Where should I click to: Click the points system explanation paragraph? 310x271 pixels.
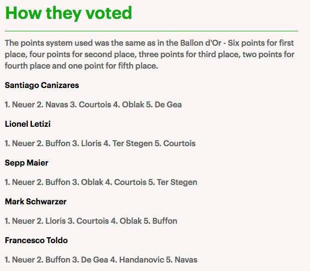click(150, 54)
